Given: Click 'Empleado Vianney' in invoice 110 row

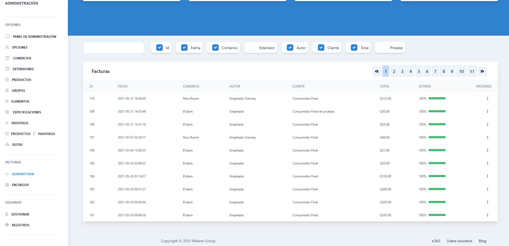Looking at the screenshot, I should point(243,99).
